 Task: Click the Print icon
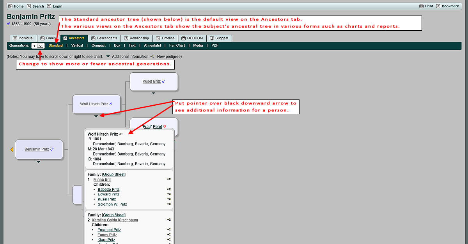tap(421, 6)
